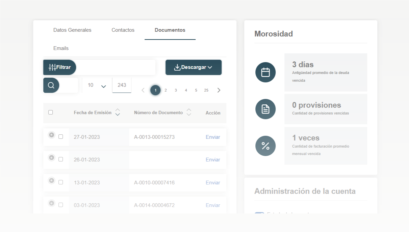Click Enviar for document A-0014-00004672
The width and height of the screenshot is (409, 232).
click(213, 205)
